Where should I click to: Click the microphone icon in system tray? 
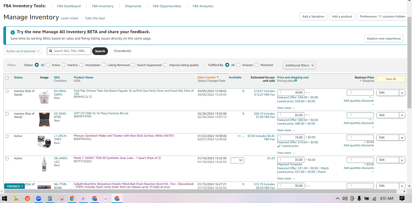[359, 198]
